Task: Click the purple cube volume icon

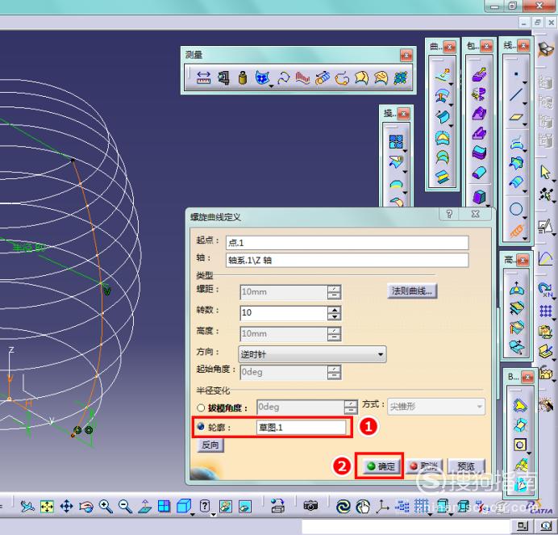Action: click(479, 197)
